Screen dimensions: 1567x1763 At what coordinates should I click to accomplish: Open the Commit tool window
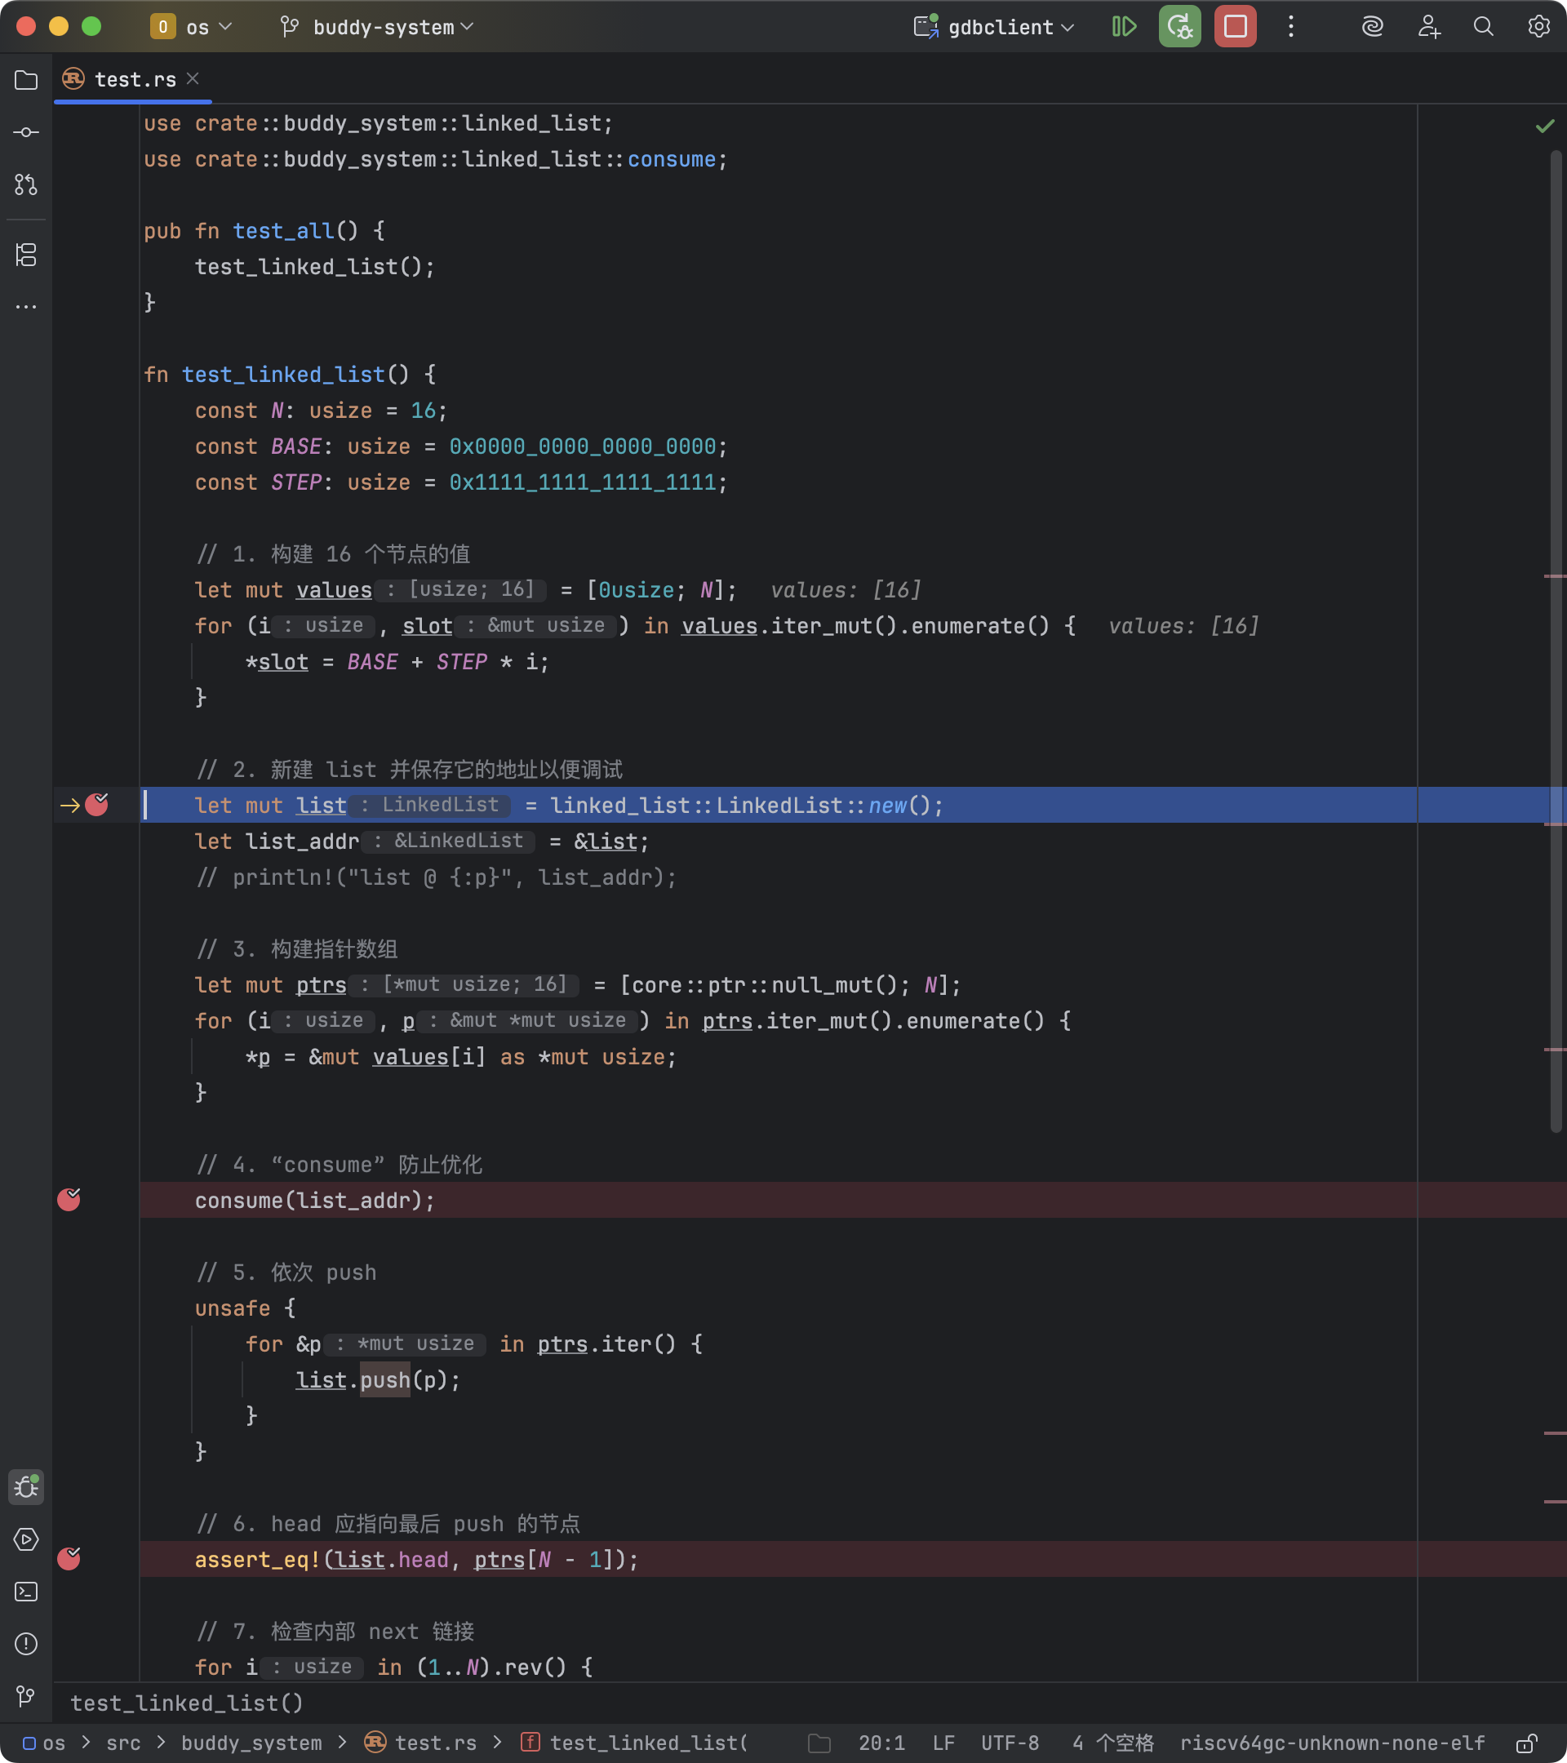click(x=26, y=132)
